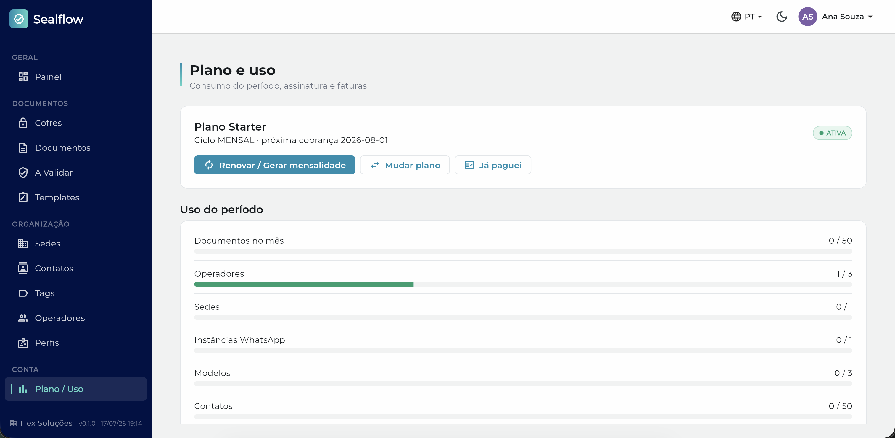Click the Plano Starter title
Viewport: 895px width, 438px height.
click(x=230, y=127)
